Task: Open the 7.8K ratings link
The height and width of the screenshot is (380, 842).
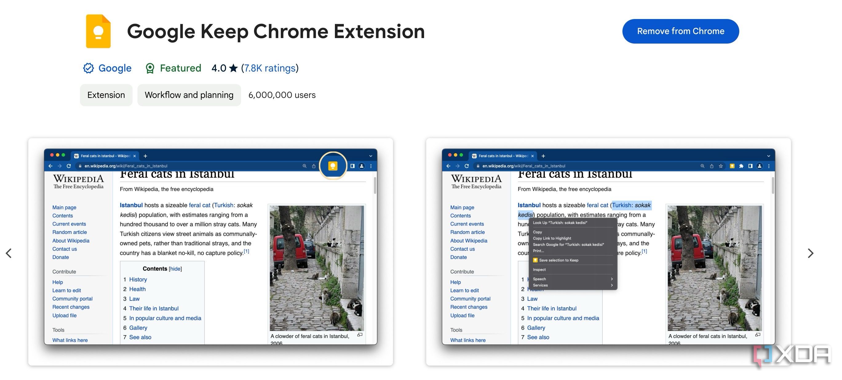Action: click(x=270, y=68)
